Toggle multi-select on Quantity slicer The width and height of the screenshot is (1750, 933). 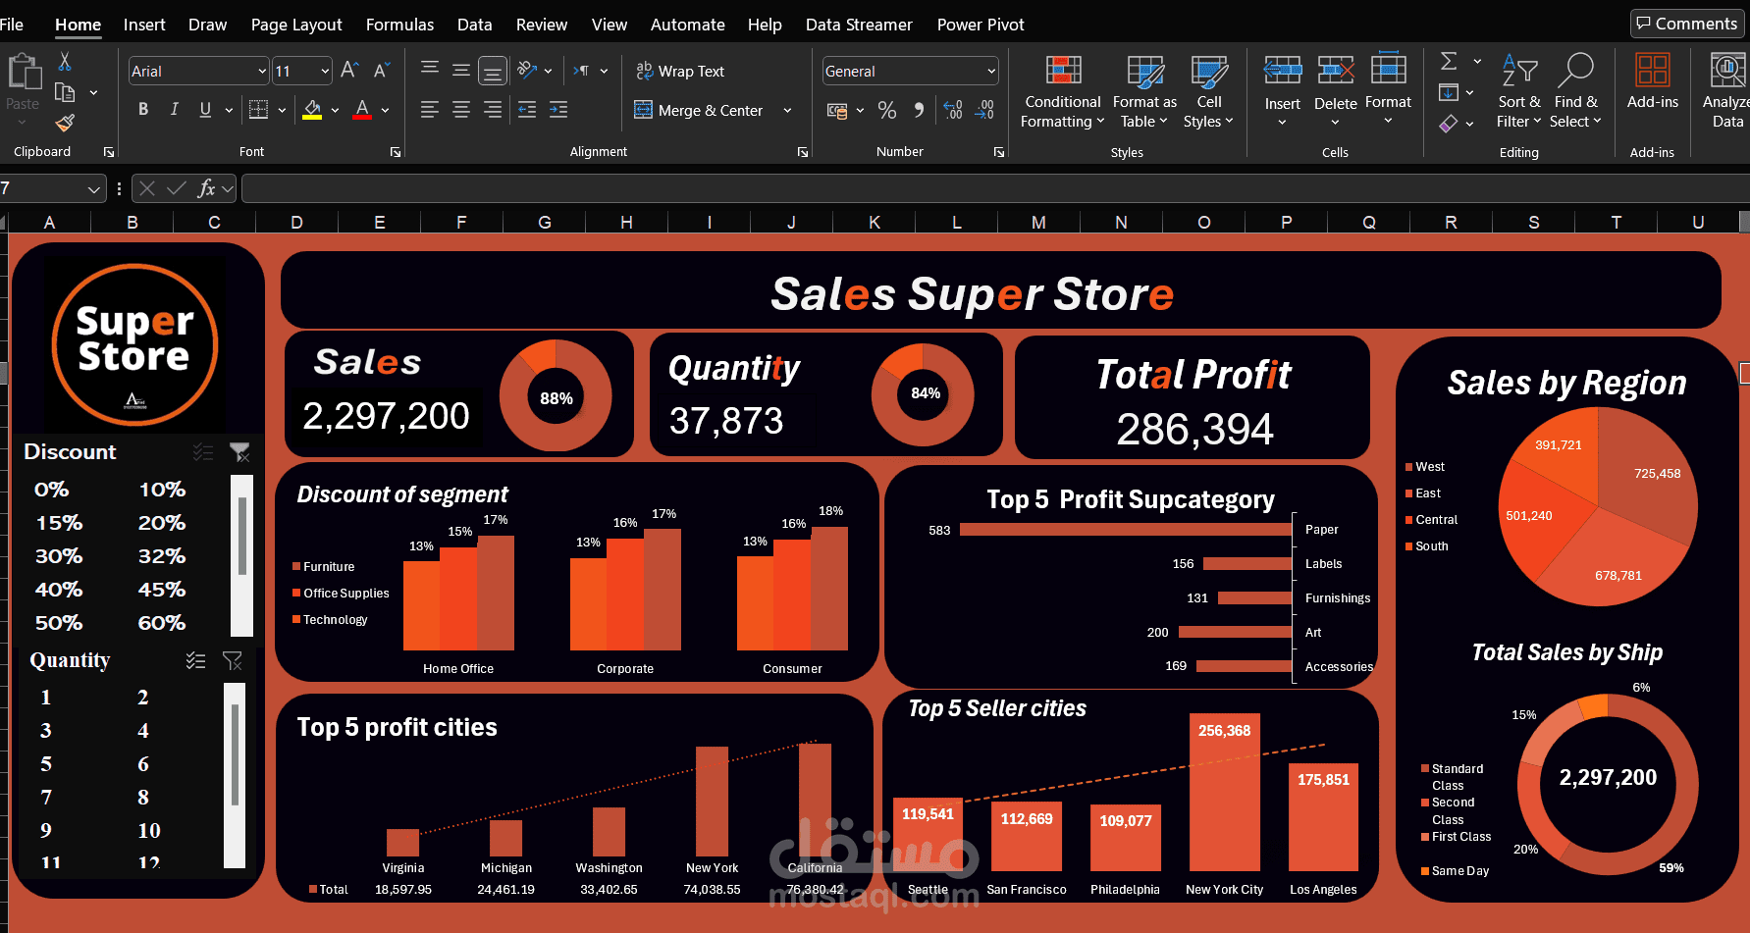[x=196, y=661]
